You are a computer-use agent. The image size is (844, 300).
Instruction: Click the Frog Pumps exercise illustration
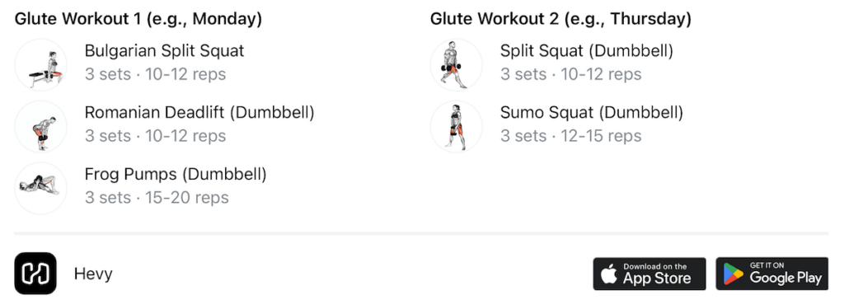41,188
